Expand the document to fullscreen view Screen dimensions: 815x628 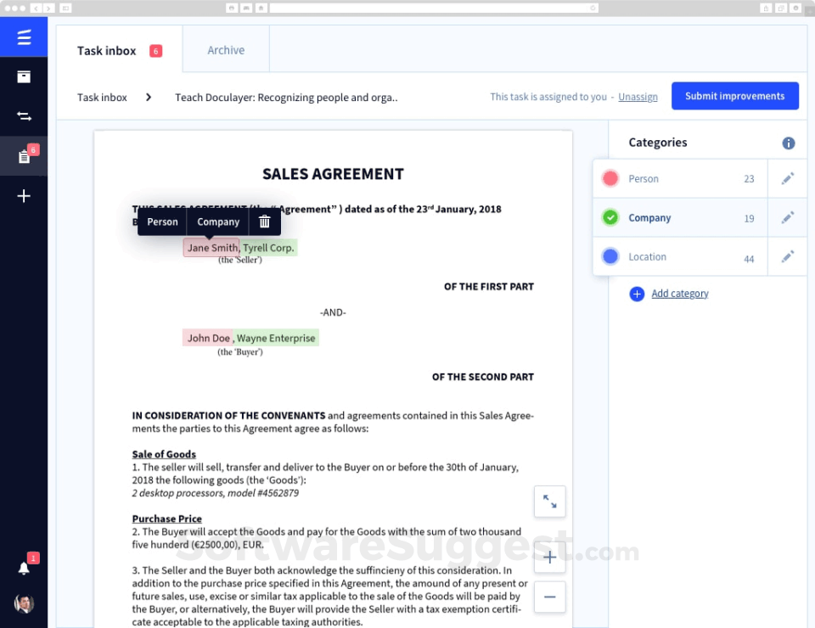549,502
